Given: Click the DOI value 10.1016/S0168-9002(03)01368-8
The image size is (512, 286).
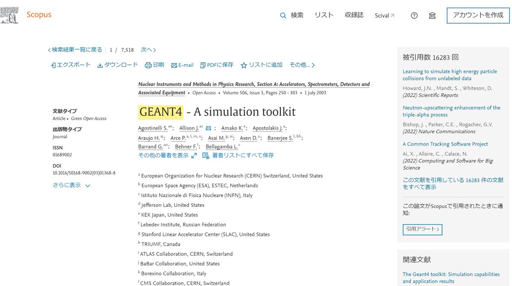Looking at the screenshot, I should tap(84, 173).
